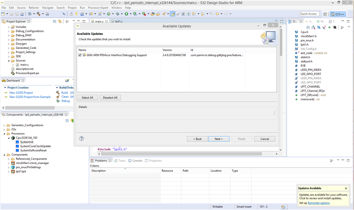Collapse the Project Creation section in Dashboard

click(5, 87)
